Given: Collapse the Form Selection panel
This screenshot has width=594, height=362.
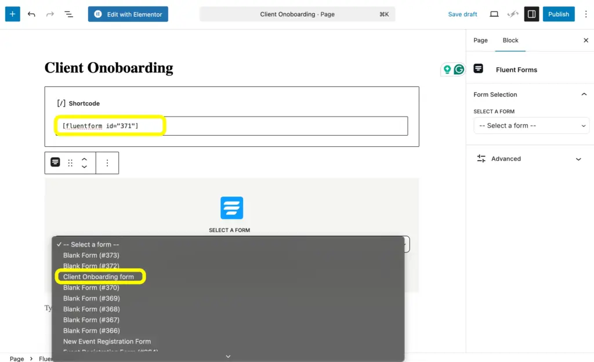Looking at the screenshot, I should [x=584, y=95].
